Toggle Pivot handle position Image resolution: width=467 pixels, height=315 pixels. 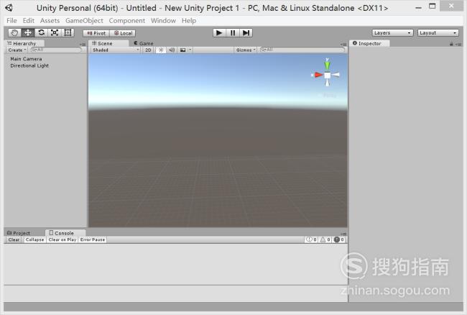tap(96, 33)
